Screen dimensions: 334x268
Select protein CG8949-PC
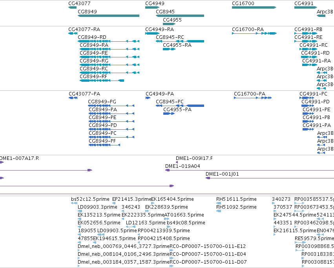coord(111,137)
